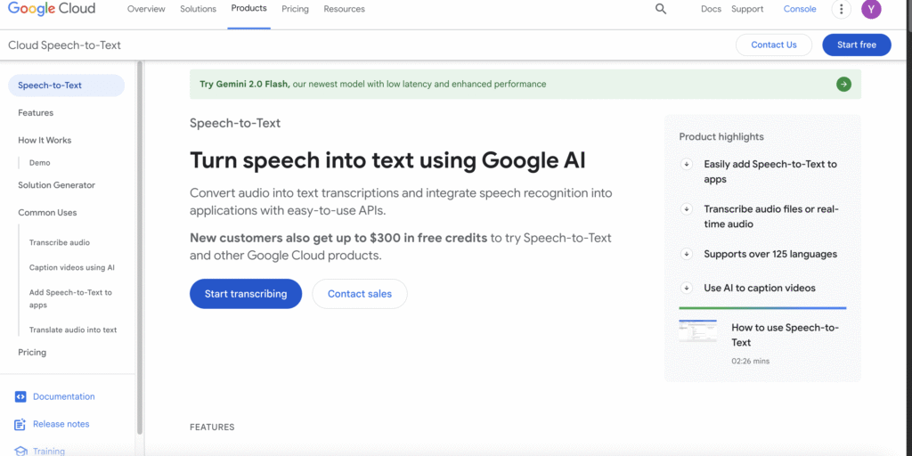Open the Release notes sidebar link
The image size is (912, 456).
pyautogui.click(x=61, y=424)
